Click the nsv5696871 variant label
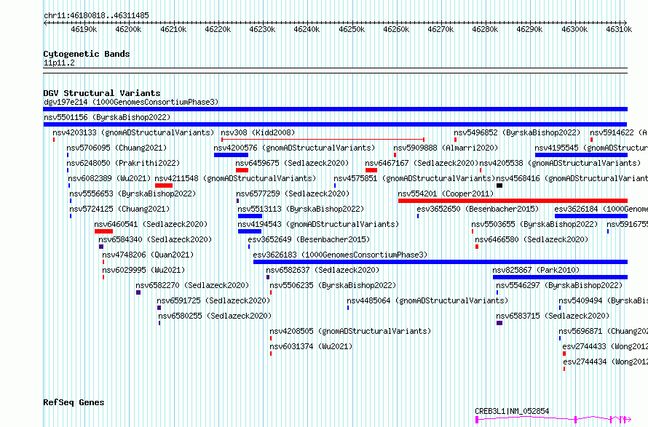 [x=603, y=331]
